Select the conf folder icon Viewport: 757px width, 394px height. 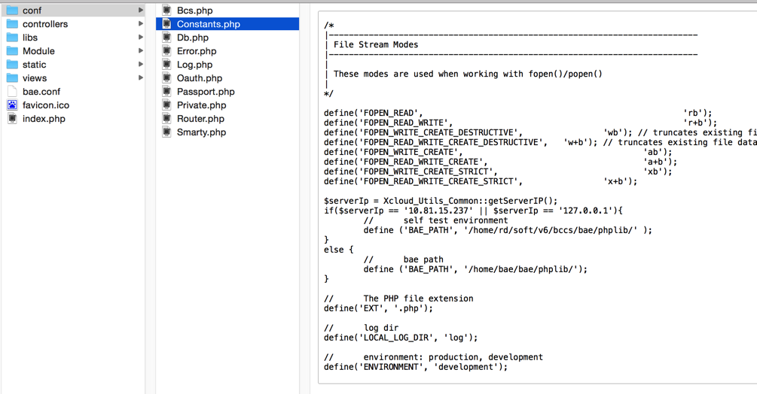pos(12,10)
